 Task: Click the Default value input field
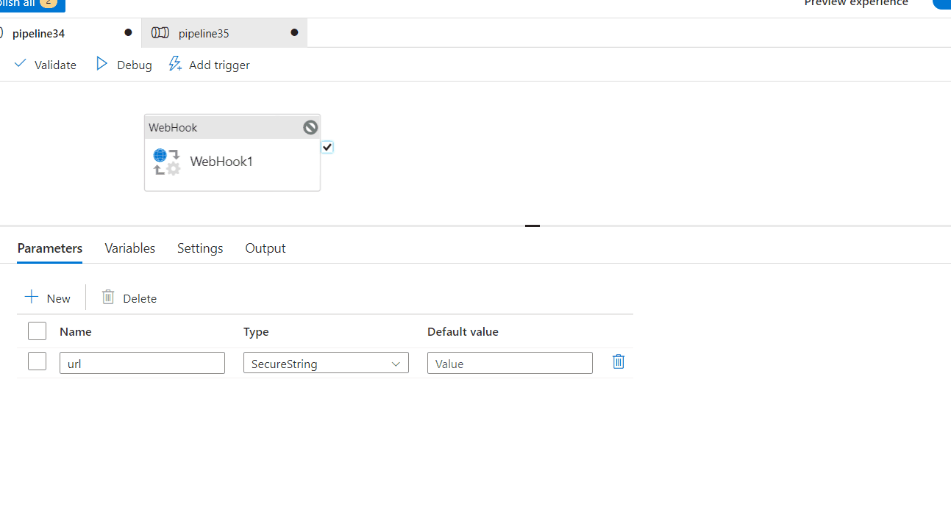[x=510, y=362]
